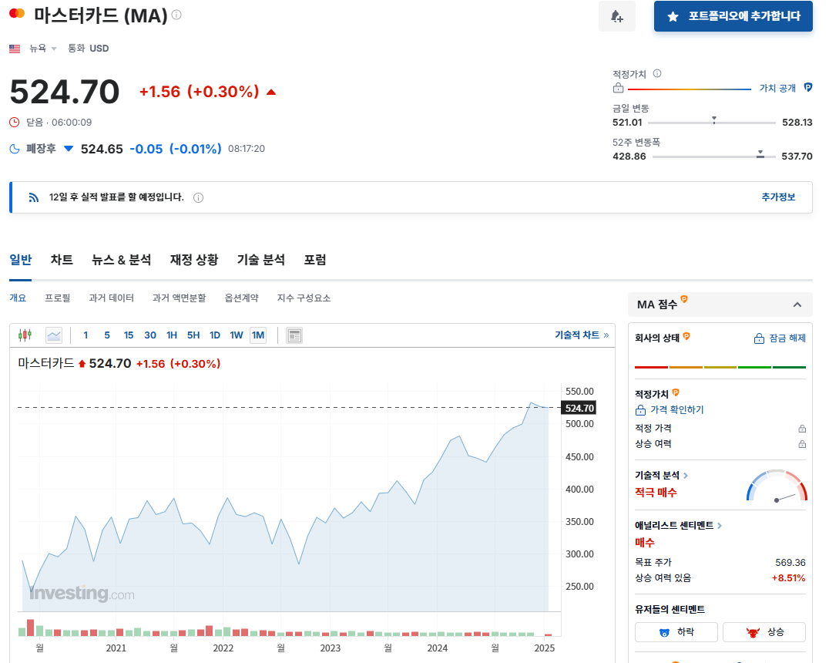829x663 pixels.
Task: Vote 하락 bearish sentiment
Action: [676, 632]
